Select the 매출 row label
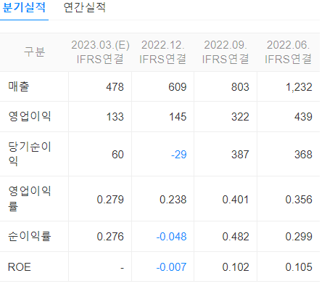Image resolution: width=335 pixels, height=289 pixels. [19, 86]
